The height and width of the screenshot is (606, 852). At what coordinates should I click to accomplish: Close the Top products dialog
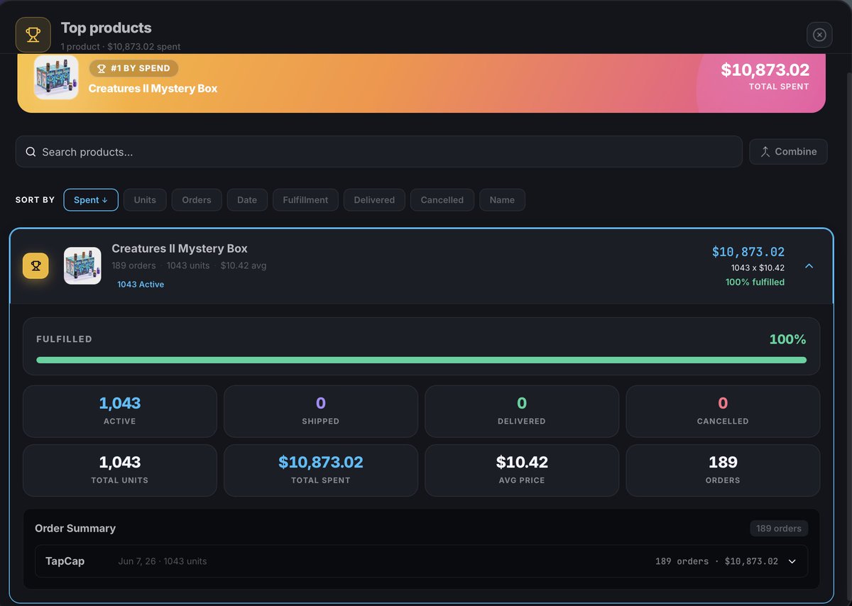click(819, 34)
